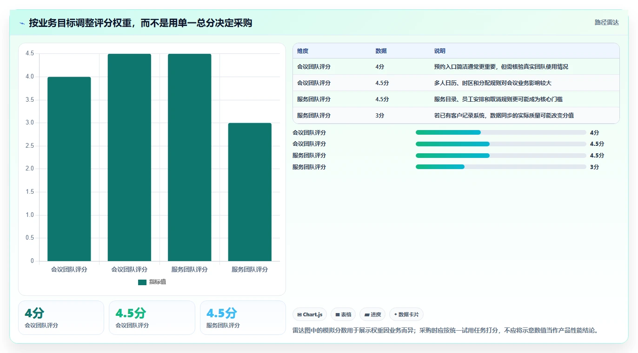638x353 pixels.
Task: Click the progress bar labeled 4分
Action: tap(501, 132)
